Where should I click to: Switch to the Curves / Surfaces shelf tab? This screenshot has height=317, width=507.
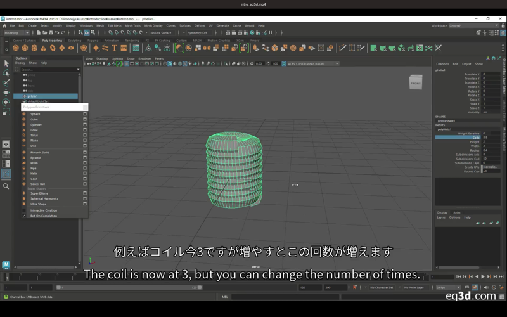tap(25, 41)
